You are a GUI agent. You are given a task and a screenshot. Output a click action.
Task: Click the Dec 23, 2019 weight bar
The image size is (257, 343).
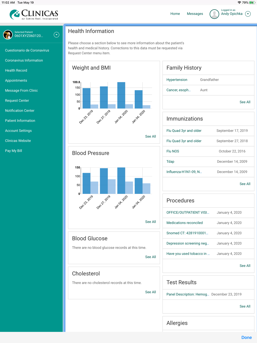coord(86,98)
